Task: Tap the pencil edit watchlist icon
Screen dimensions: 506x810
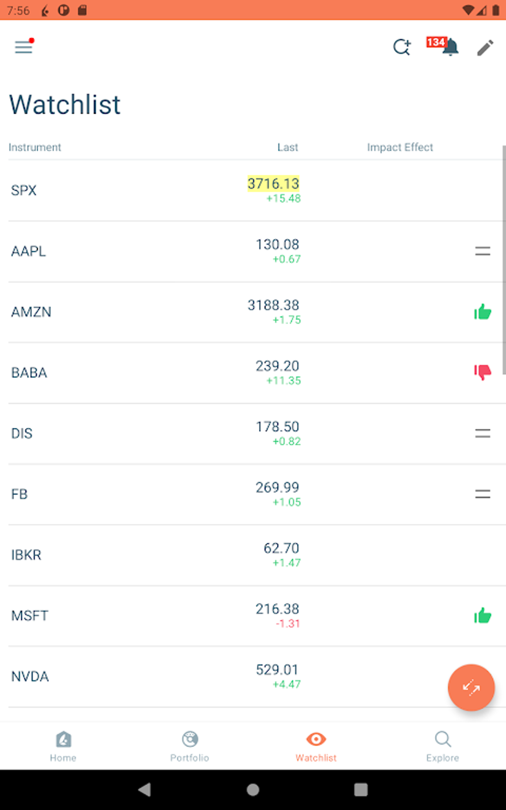Action: click(x=485, y=48)
